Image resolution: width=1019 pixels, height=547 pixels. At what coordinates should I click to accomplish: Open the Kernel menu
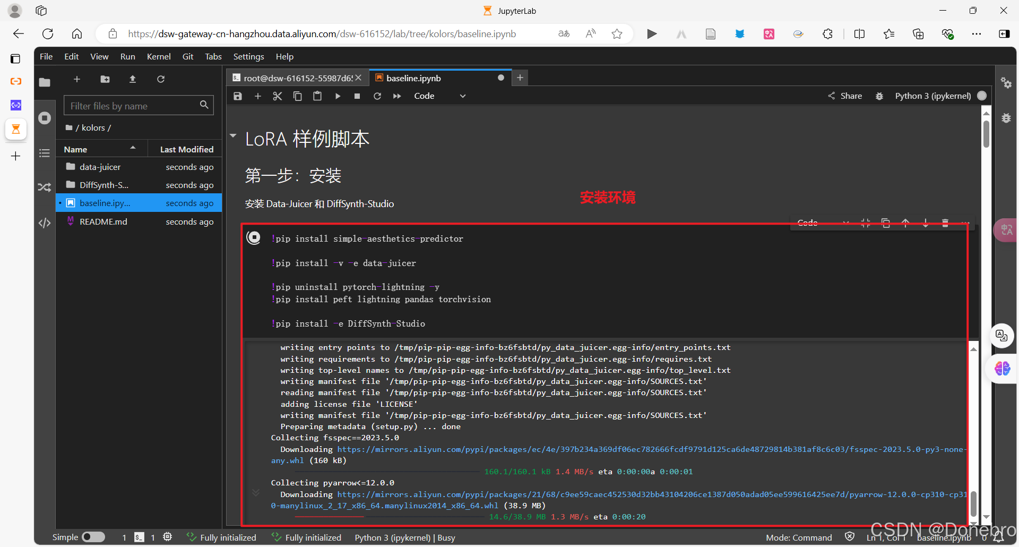point(158,56)
